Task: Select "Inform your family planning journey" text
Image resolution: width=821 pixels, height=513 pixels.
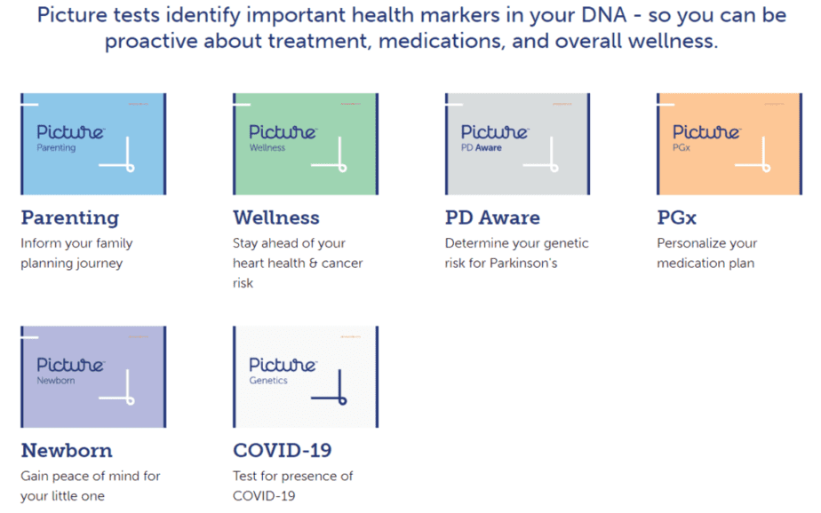Action: tap(76, 253)
